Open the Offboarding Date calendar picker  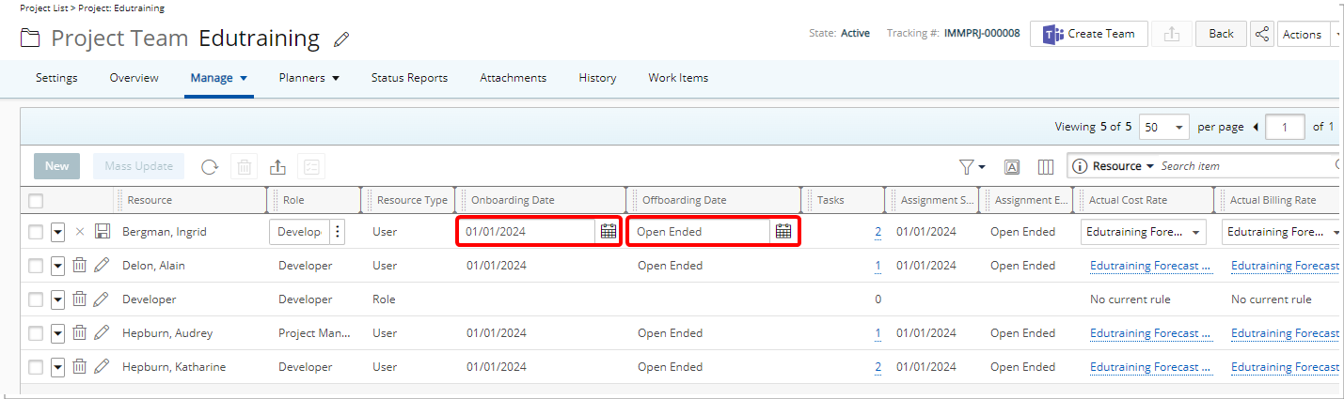tap(783, 232)
